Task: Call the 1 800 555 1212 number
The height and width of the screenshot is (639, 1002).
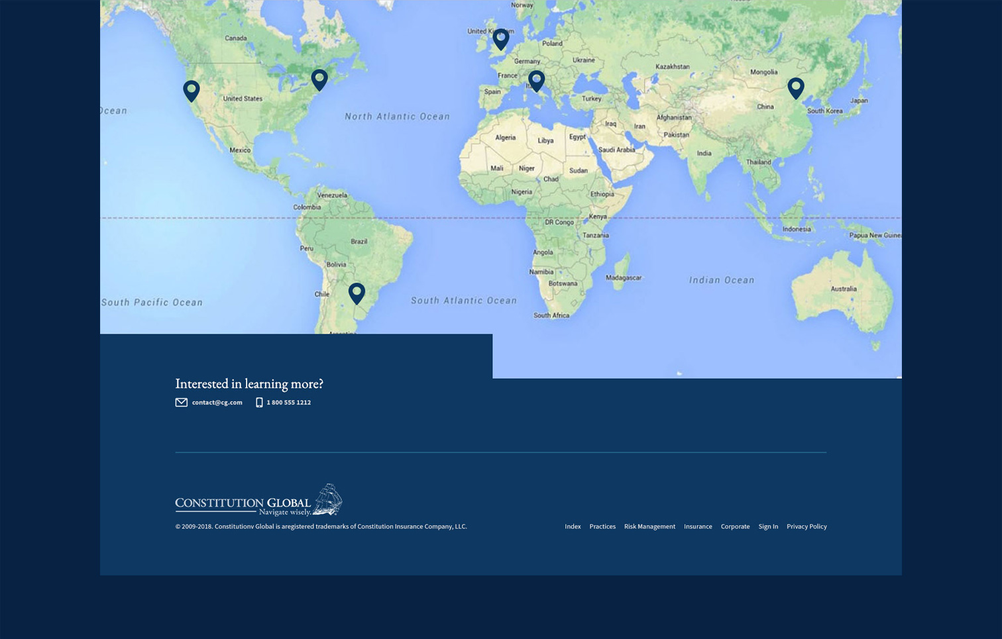Action: click(288, 403)
